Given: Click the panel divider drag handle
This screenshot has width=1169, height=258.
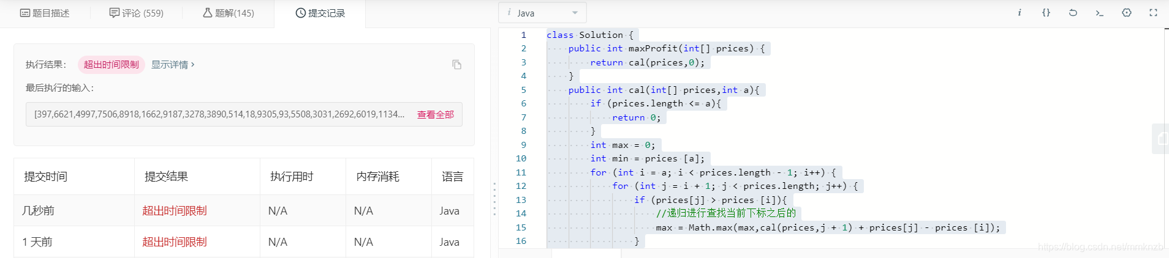Looking at the screenshot, I should point(494,199).
